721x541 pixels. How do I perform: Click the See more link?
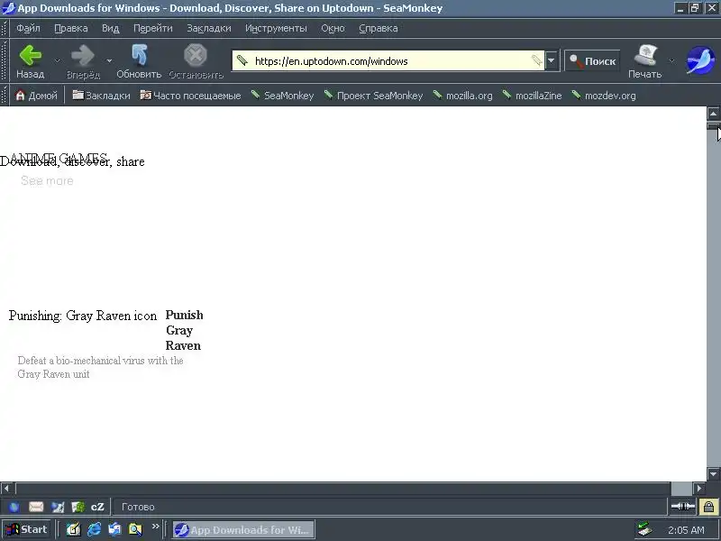47,181
